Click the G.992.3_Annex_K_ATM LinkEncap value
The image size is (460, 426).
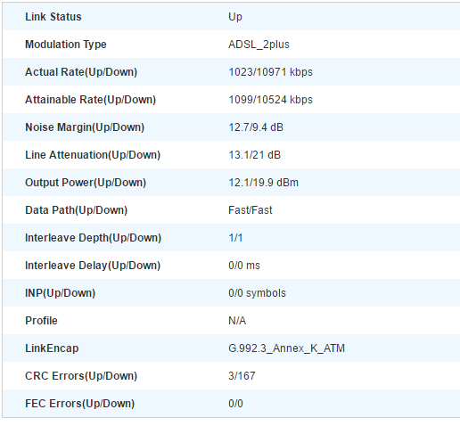286,348
